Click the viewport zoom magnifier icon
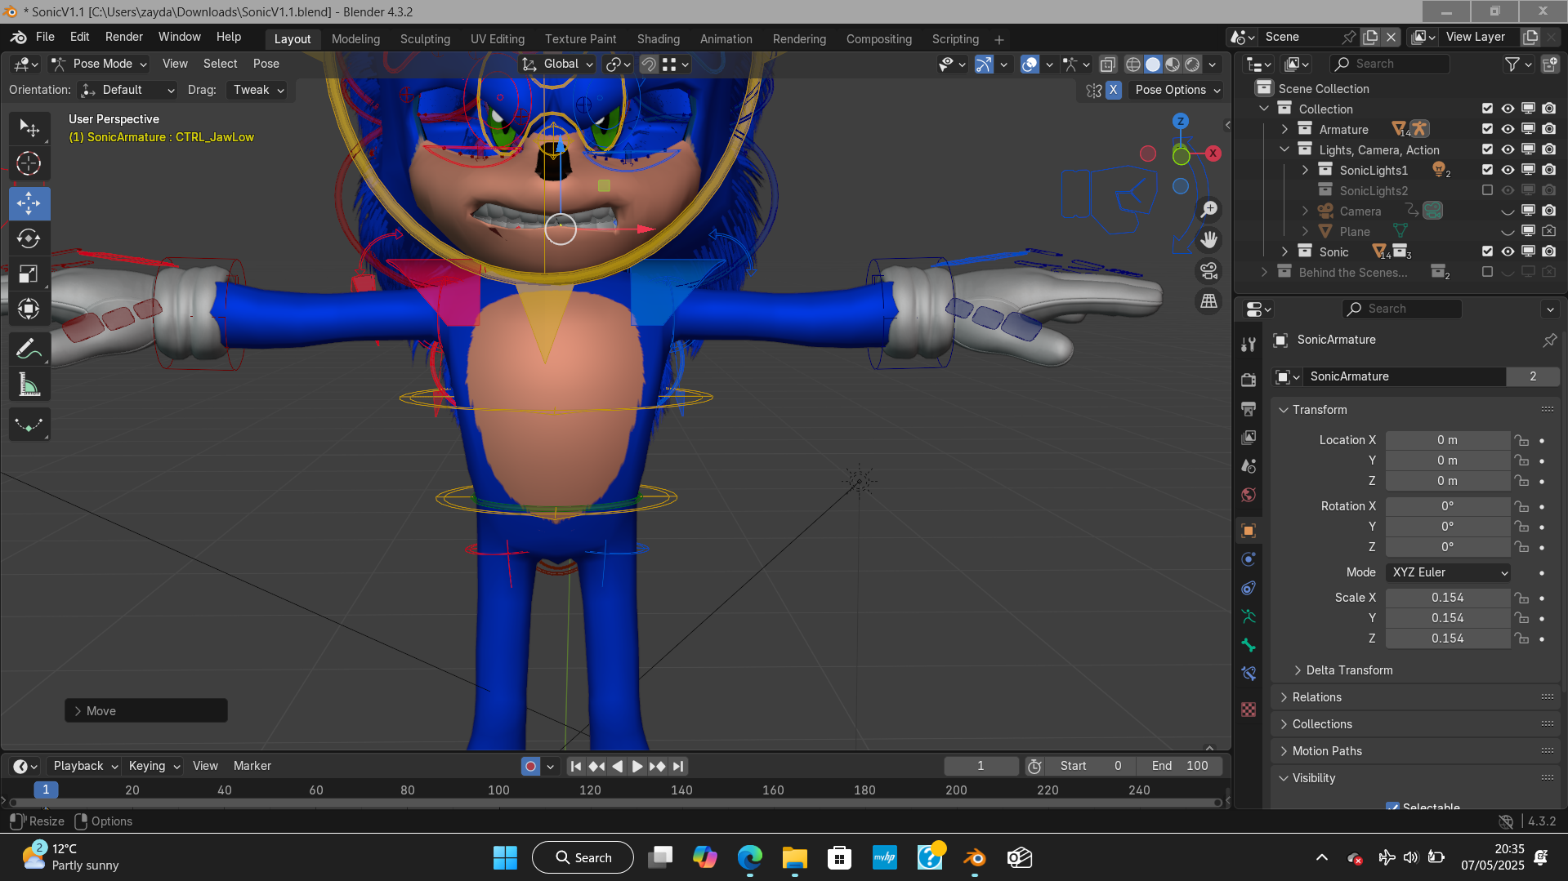Viewport: 1568px width, 881px height. point(1208,210)
